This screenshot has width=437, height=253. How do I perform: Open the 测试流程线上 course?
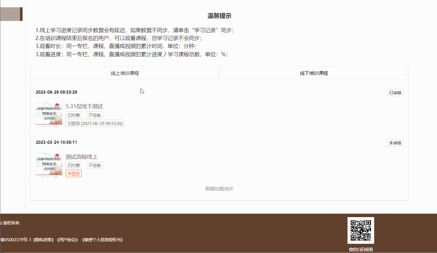click(x=81, y=156)
